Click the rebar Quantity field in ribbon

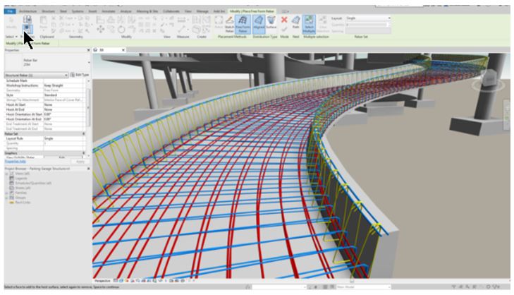pos(367,25)
